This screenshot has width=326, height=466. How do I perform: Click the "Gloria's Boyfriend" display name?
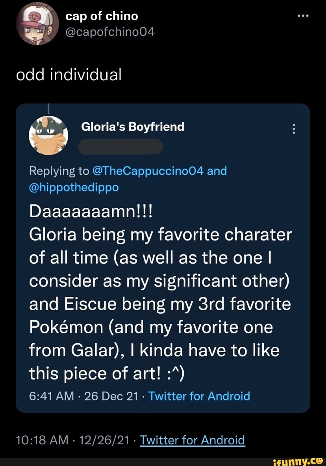[x=133, y=127]
